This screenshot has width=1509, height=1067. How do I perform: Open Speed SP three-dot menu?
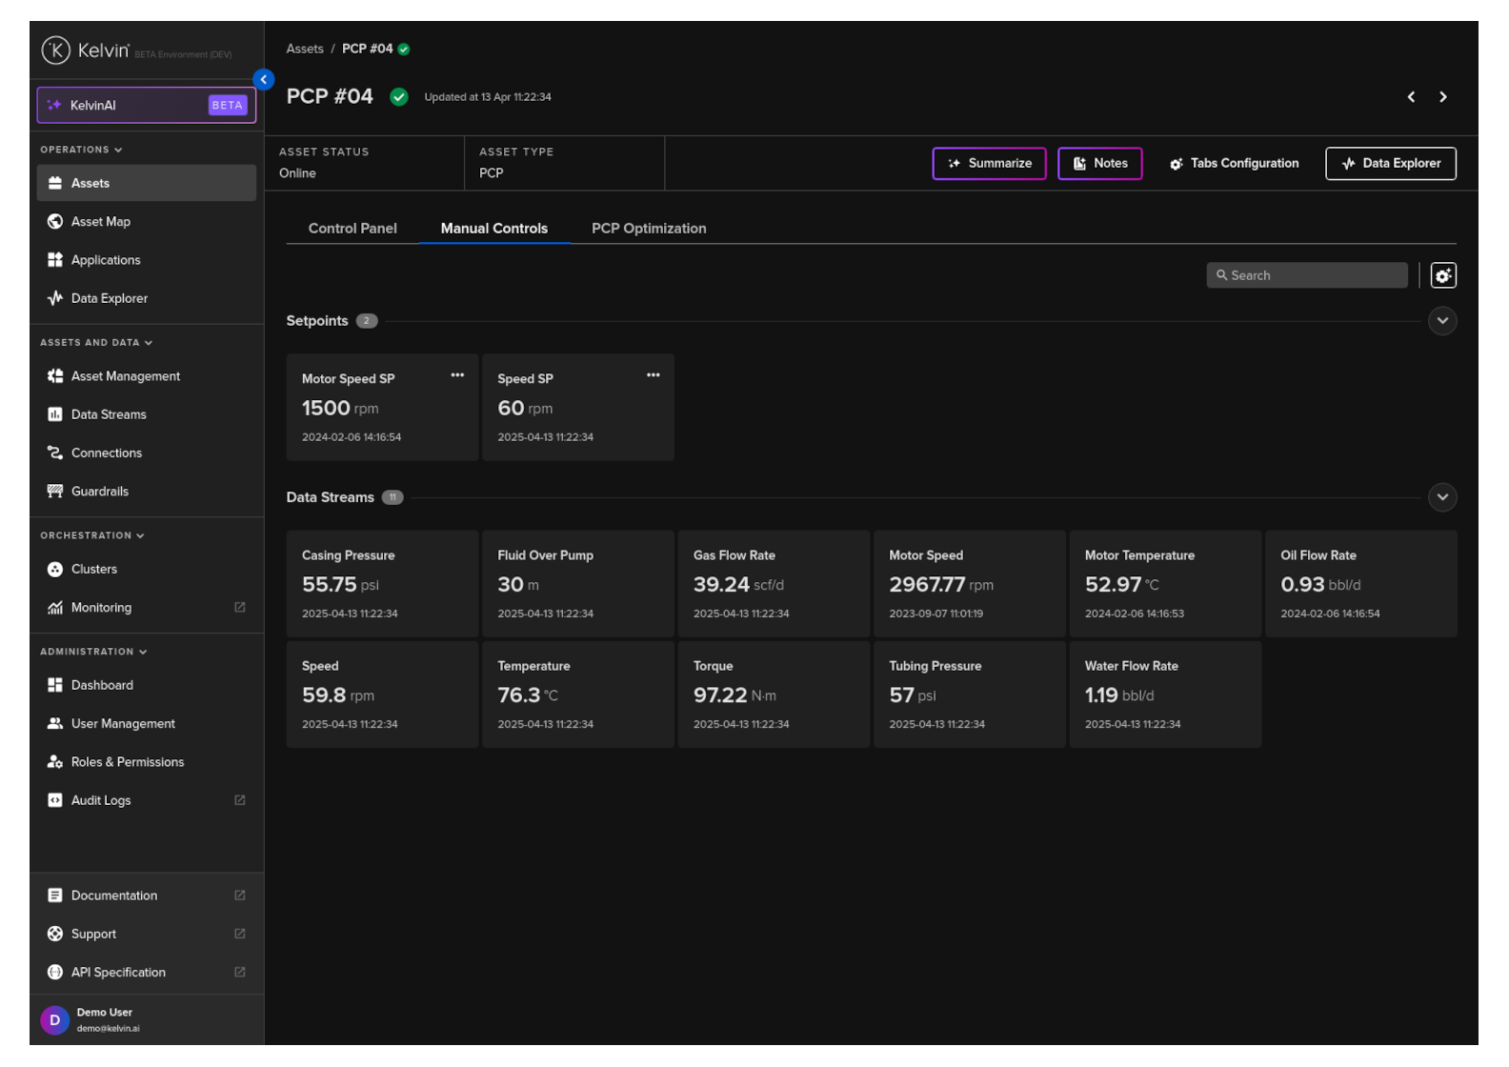(x=653, y=375)
